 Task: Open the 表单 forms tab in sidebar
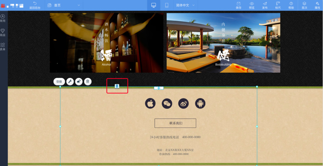point(3,47)
